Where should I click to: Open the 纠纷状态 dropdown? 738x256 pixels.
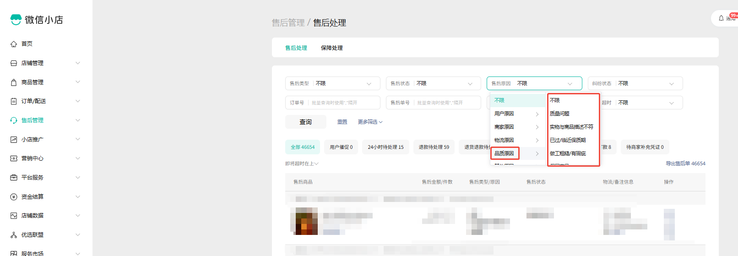[635, 83]
